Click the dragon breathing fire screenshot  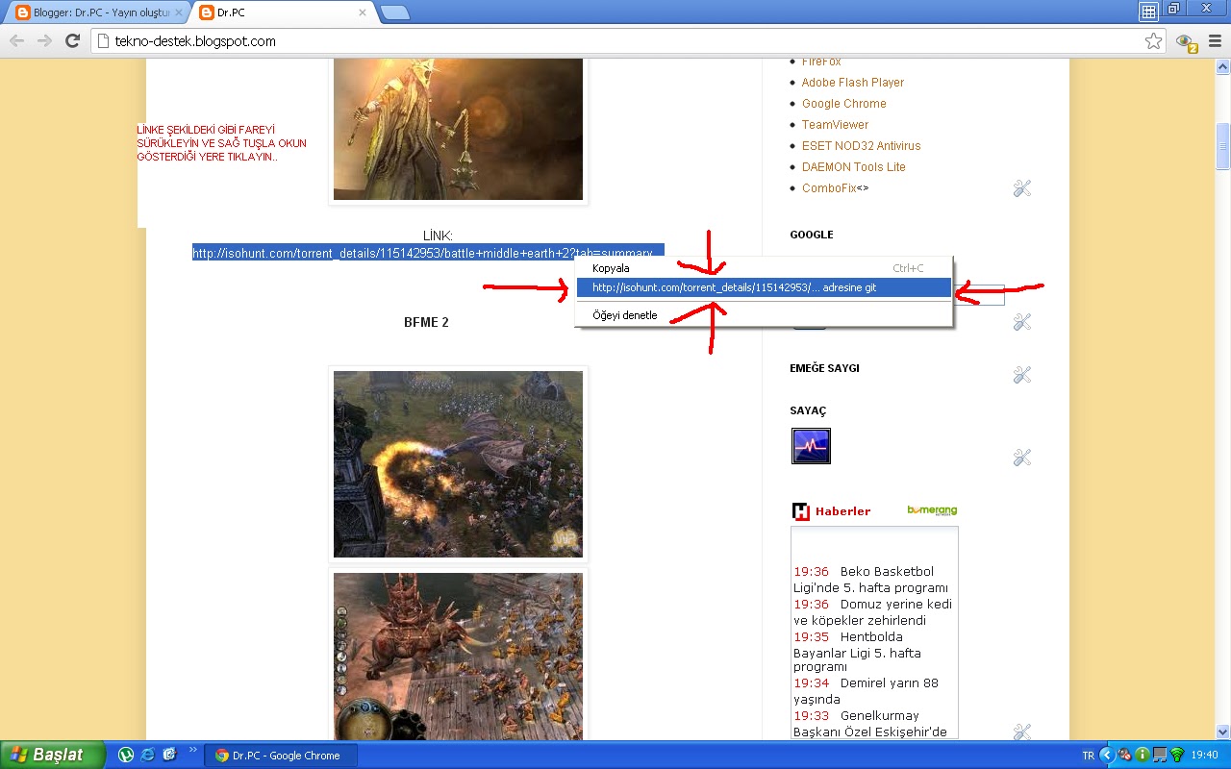pos(458,464)
